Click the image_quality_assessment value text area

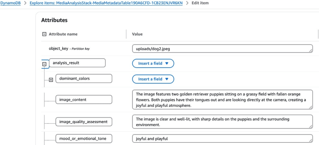(222, 122)
